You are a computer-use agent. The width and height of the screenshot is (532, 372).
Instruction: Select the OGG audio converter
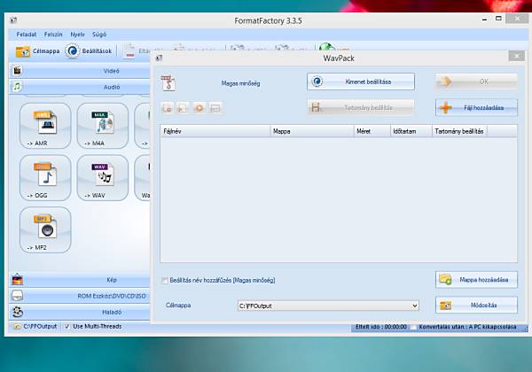(x=45, y=178)
